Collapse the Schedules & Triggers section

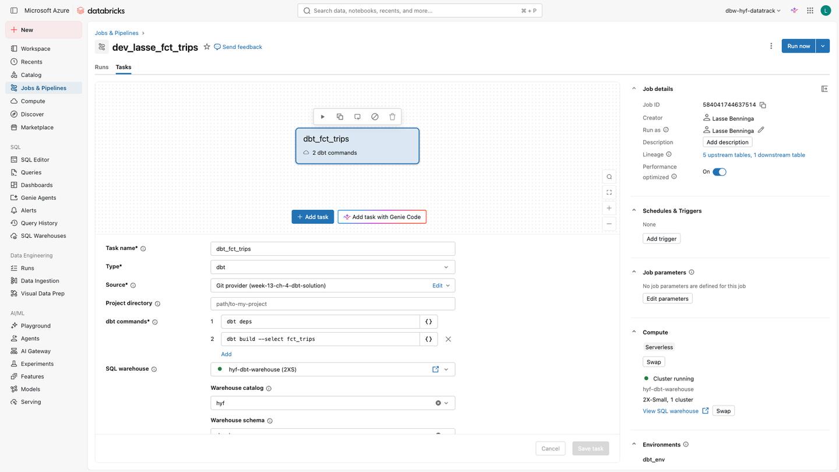[634, 211]
